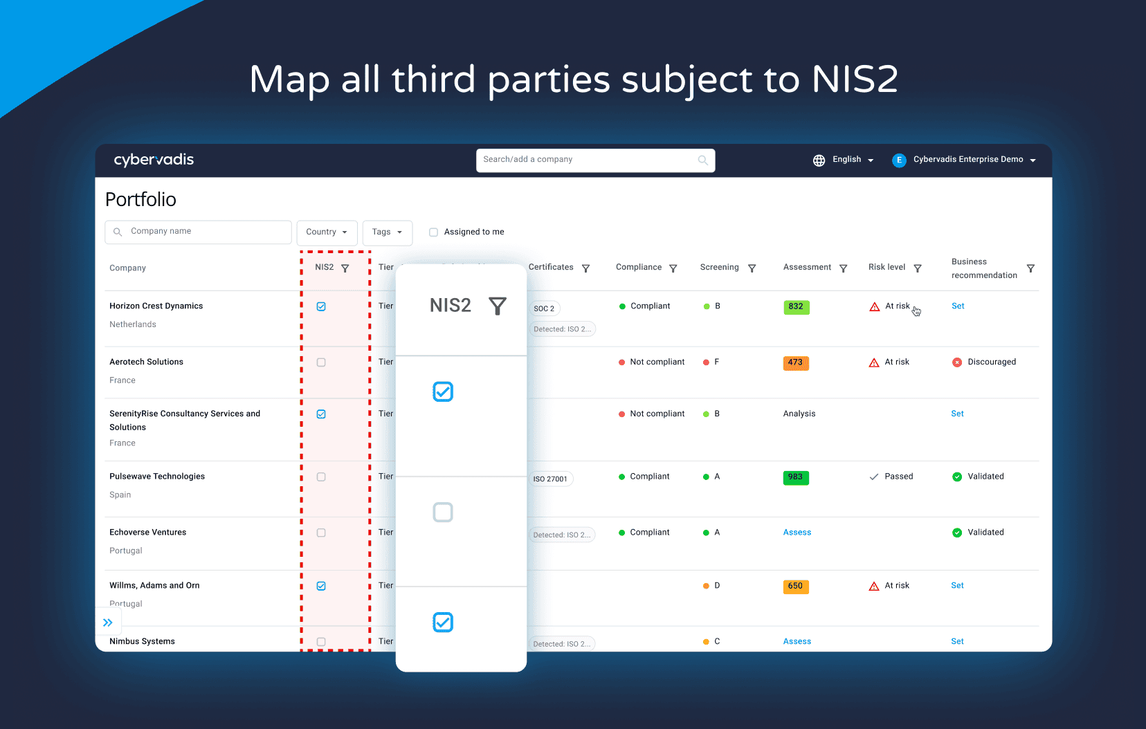Open the Certificates column filter

[585, 268]
